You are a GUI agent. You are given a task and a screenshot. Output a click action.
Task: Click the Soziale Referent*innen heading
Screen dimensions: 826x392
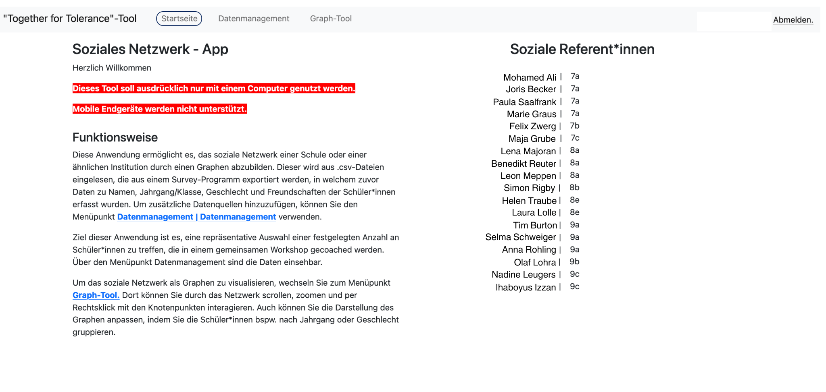click(582, 49)
